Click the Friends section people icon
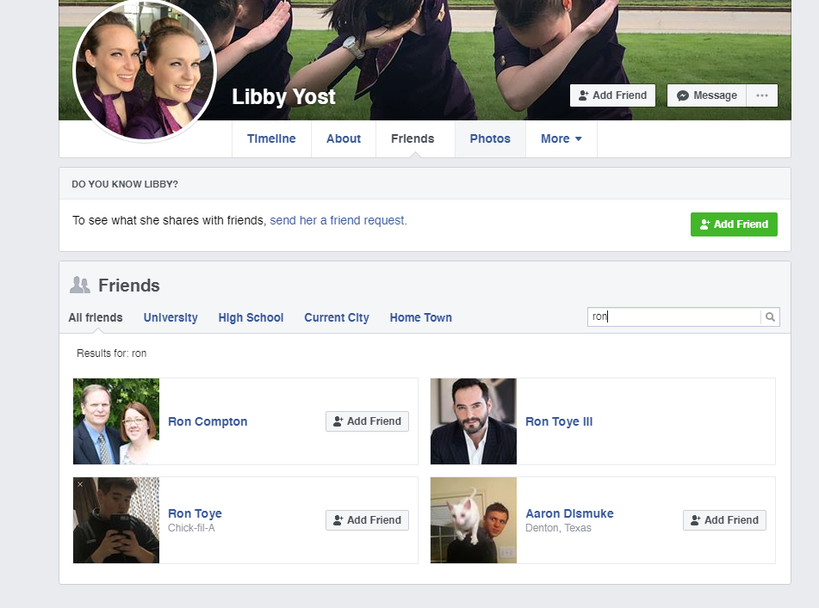The image size is (819, 608). click(80, 286)
